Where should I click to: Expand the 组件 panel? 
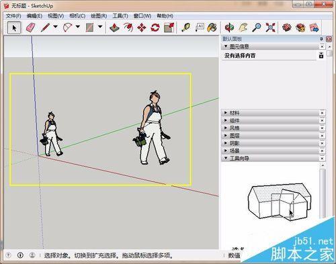(x=226, y=120)
